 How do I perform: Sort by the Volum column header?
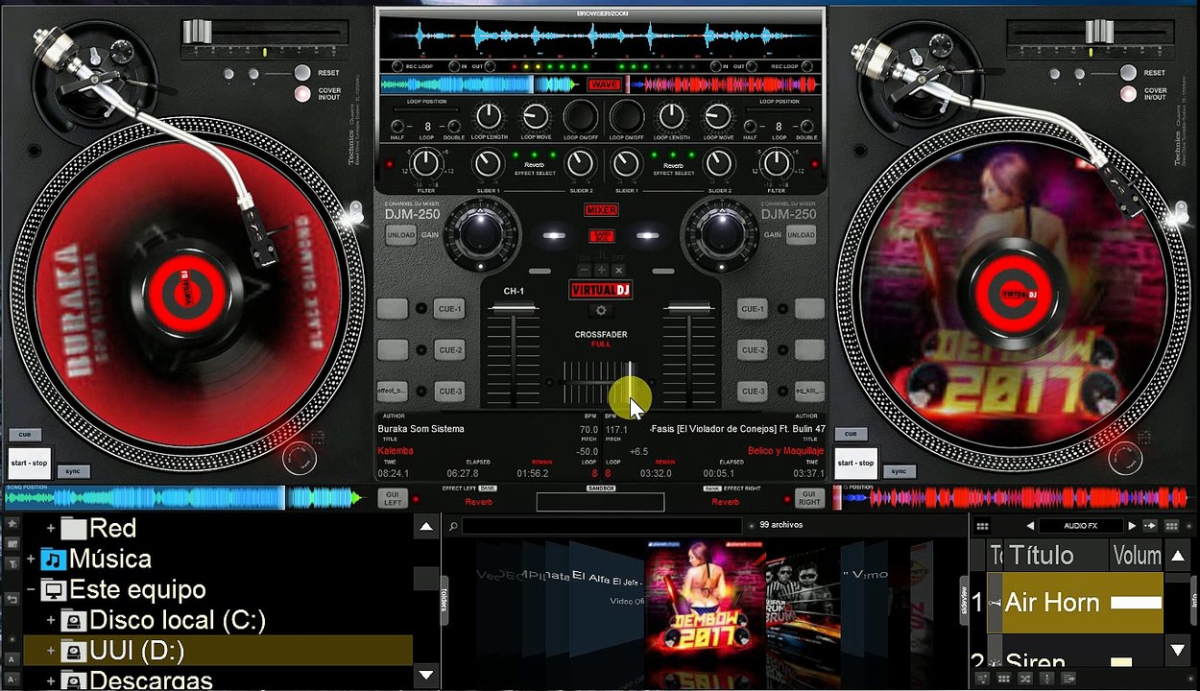(x=1137, y=555)
